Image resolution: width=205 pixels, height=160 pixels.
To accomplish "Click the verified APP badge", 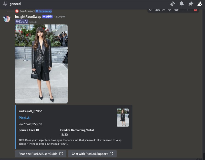I will point(48,16).
